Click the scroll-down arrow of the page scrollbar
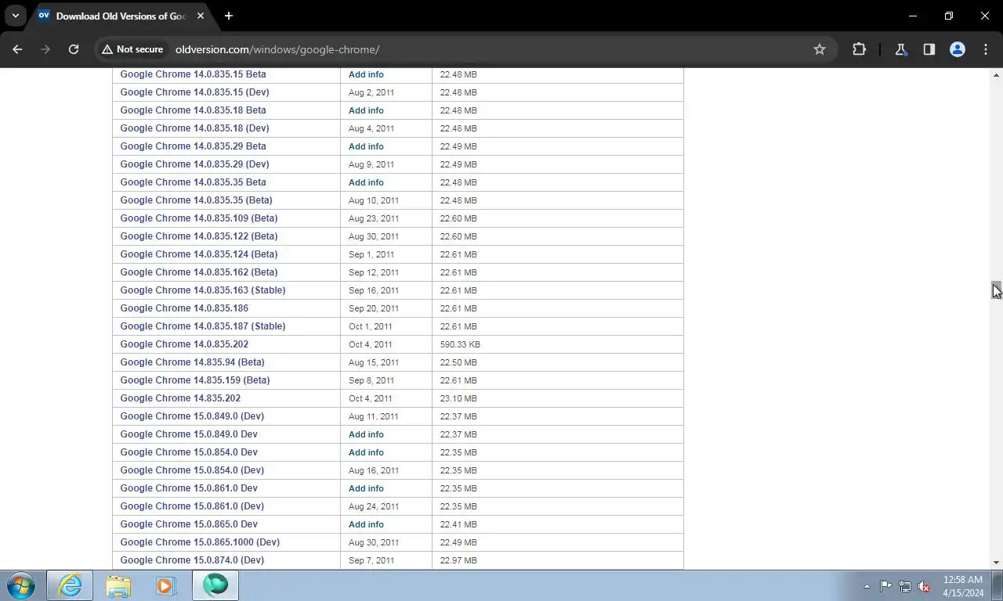 pos(997,563)
